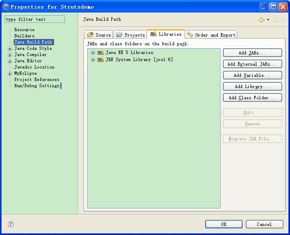Select the Libraries tab
The image size is (290, 235).
tap(166, 34)
